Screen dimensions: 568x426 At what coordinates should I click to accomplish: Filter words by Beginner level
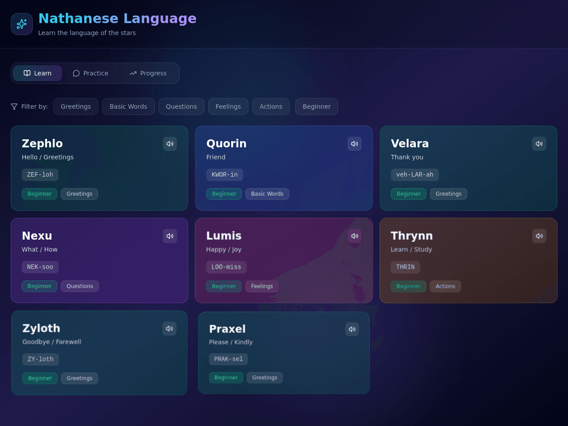(x=316, y=106)
